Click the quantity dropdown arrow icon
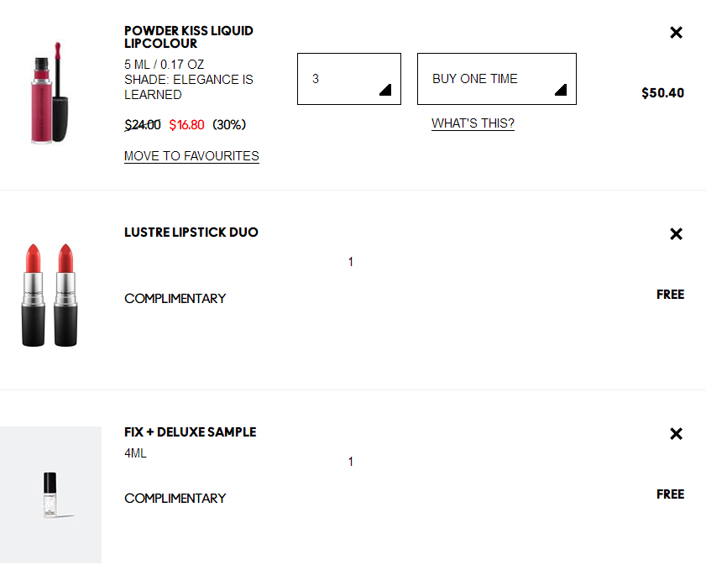The width and height of the screenshot is (706, 570). [x=385, y=90]
